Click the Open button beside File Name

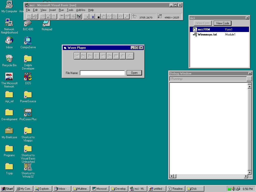[x=134, y=73]
